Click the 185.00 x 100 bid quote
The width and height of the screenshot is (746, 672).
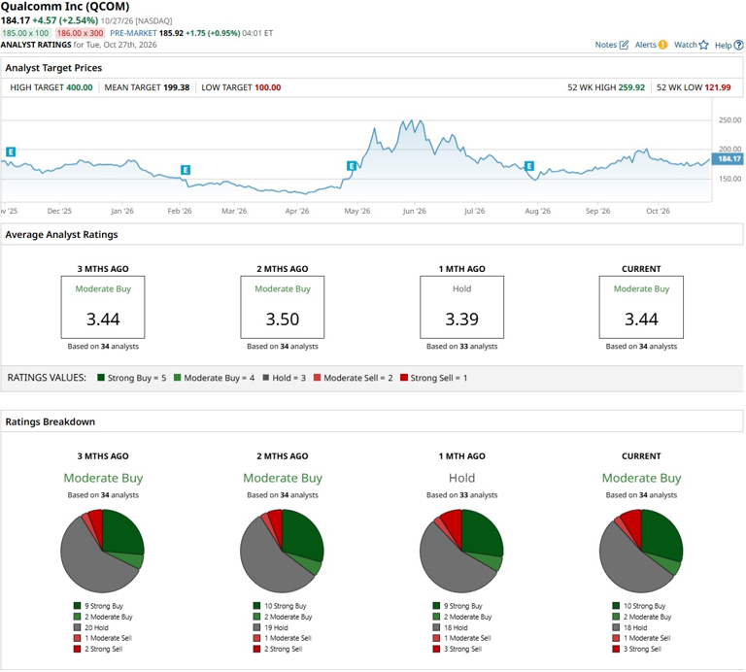pyautogui.click(x=25, y=33)
